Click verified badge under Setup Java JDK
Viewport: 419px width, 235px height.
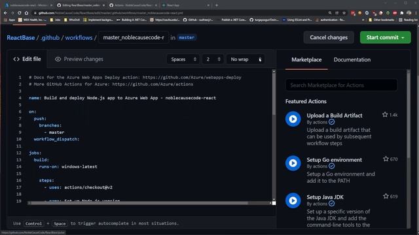click(332, 204)
